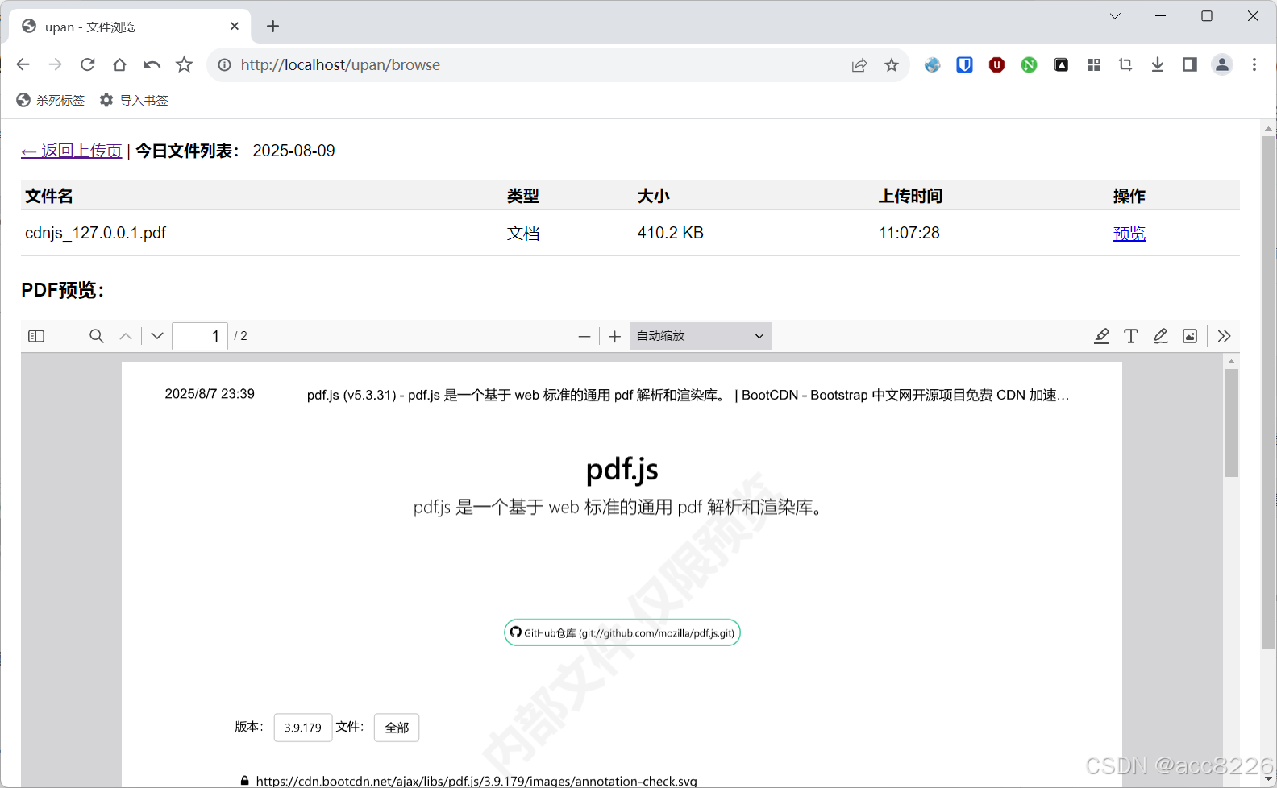This screenshot has width=1277, height=788.
Task: Click the 文件名 column header
Action: [49, 196]
